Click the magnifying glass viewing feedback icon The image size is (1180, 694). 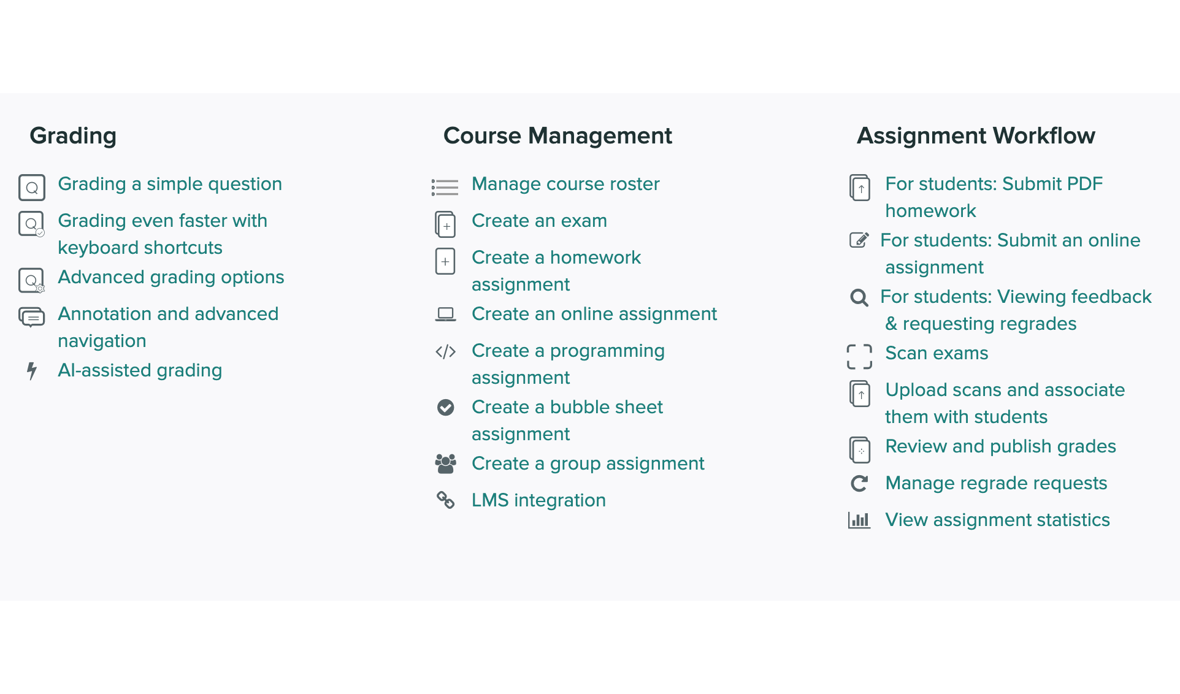pyautogui.click(x=859, y=298)
